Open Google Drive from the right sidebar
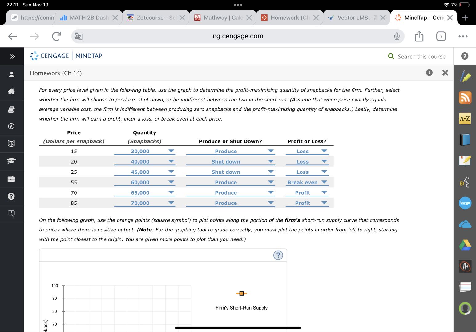The image size is (476, 332). pyautogui.click(x=465, y=245)
